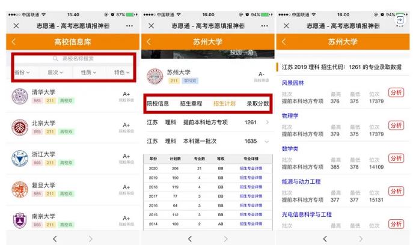The height and width of the screenshot is (245, 413).
Task: Expand the 特色 filter dropdown
Action: [122, 73]
